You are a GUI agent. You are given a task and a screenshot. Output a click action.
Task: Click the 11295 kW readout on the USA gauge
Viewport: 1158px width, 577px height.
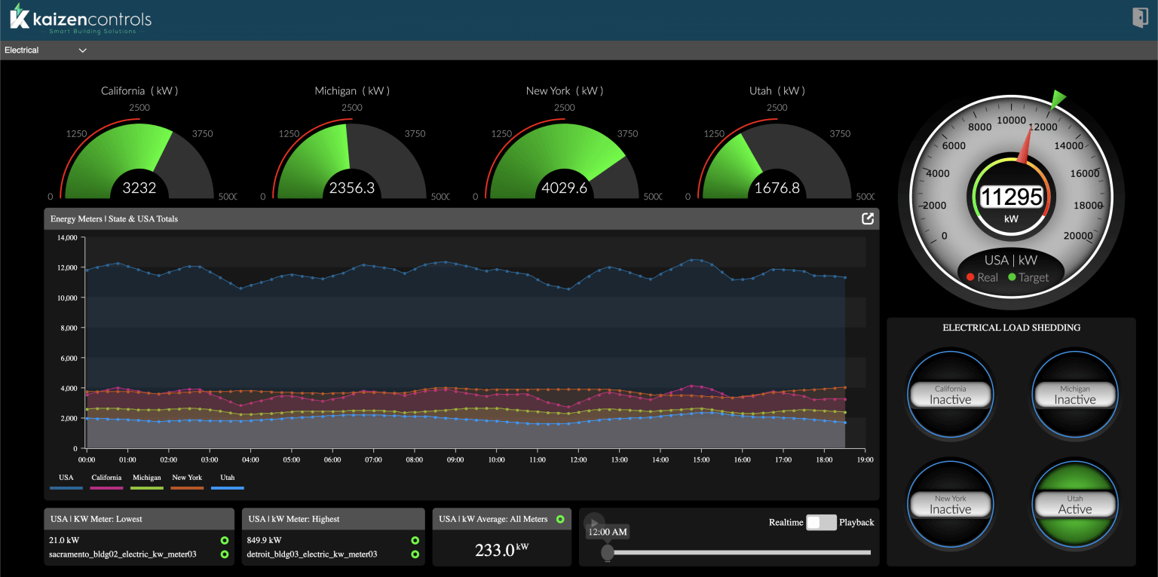point(1011,195)
